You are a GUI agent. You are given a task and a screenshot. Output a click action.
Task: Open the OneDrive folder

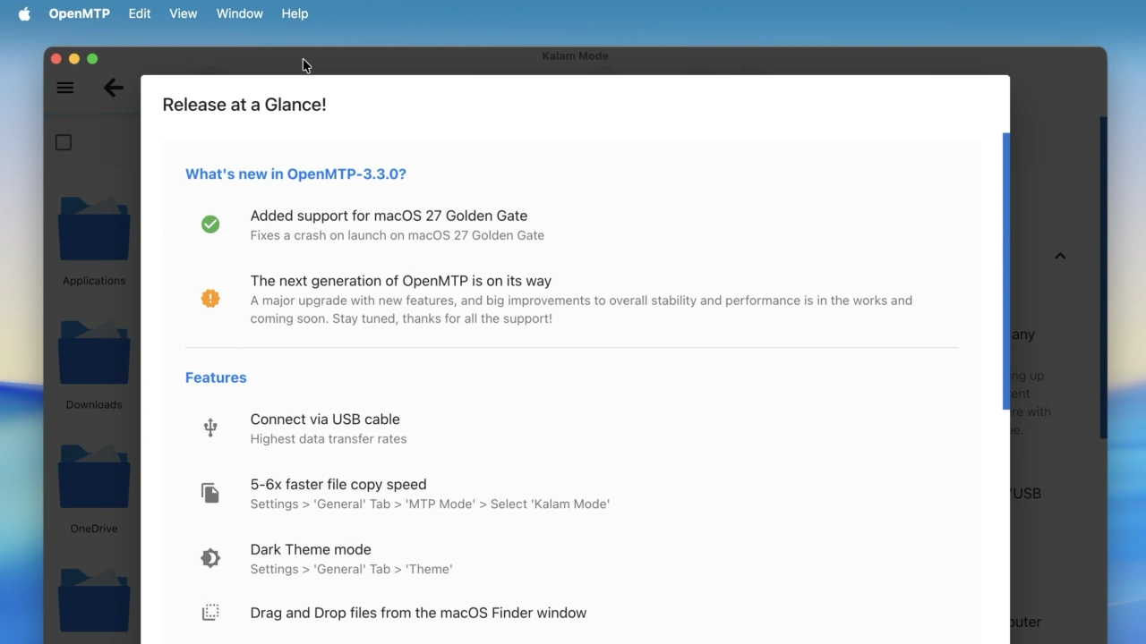tap(94, 477)
